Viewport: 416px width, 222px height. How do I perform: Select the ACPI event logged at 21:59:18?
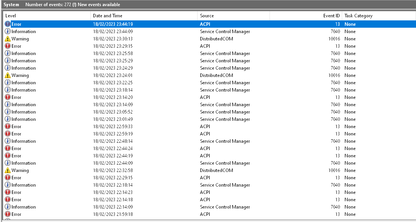(x=205, y=214)
